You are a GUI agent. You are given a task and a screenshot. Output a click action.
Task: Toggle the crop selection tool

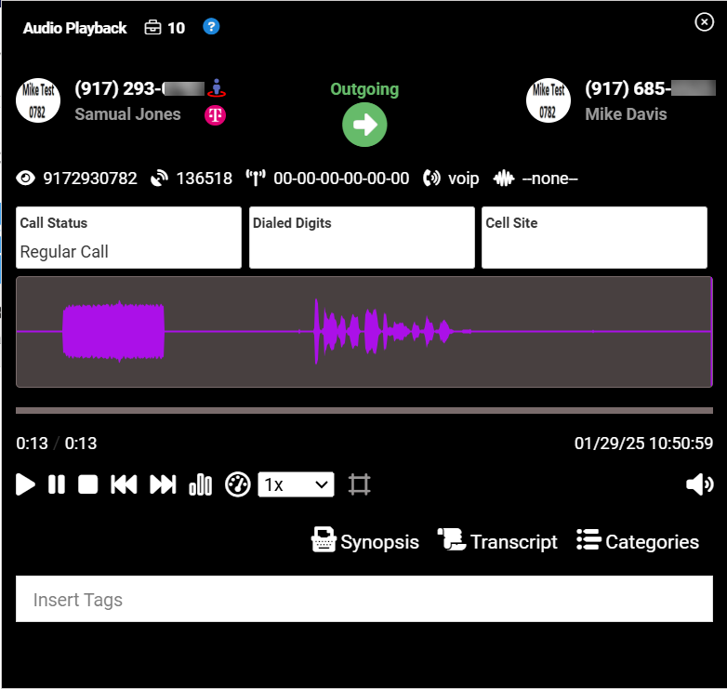[x=359, y=484]
